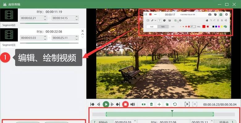Pick the blue color swatch

tap(216, 27)
